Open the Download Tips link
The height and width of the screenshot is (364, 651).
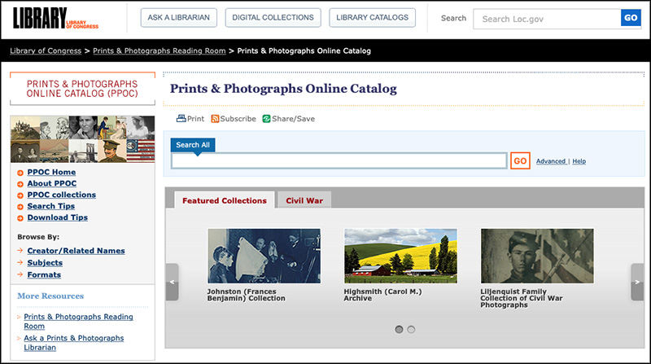pos(57,217)
